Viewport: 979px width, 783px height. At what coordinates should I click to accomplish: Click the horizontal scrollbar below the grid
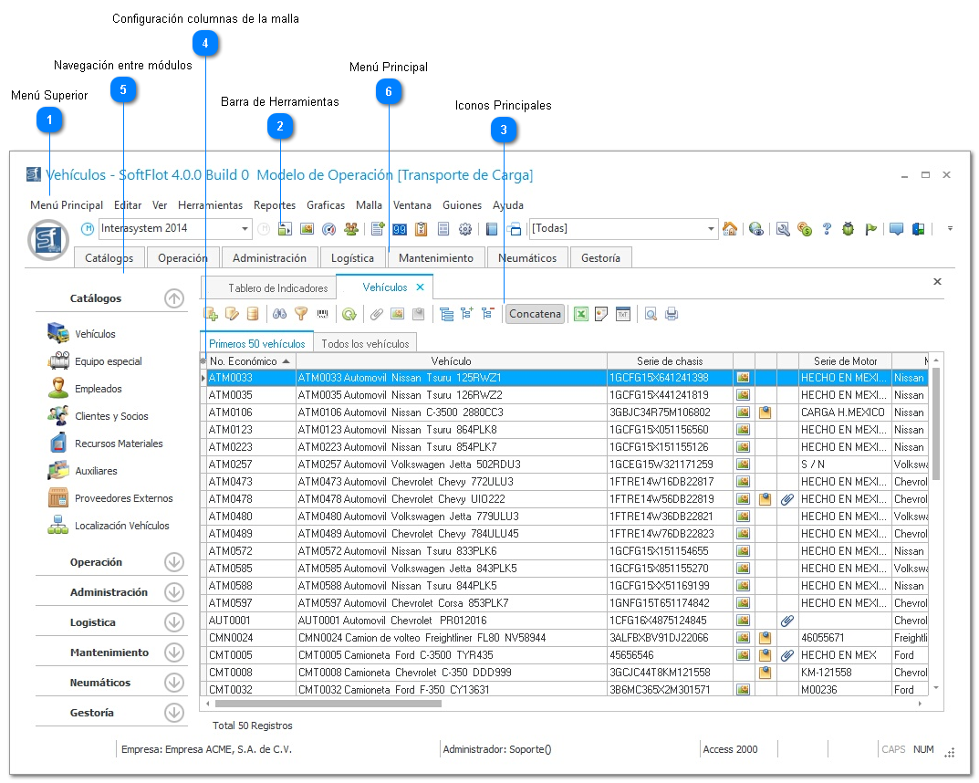tap(328, 704)
